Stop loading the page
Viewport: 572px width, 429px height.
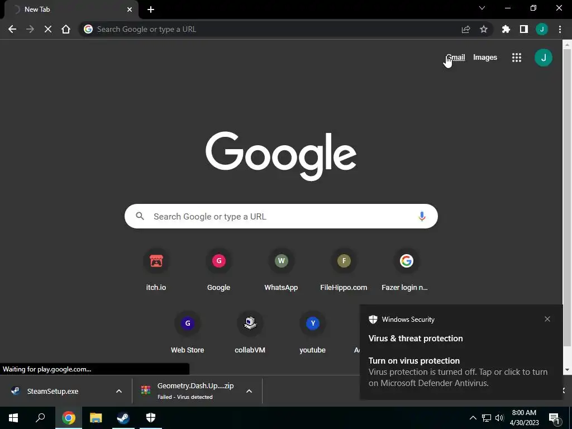coord(48,29)
